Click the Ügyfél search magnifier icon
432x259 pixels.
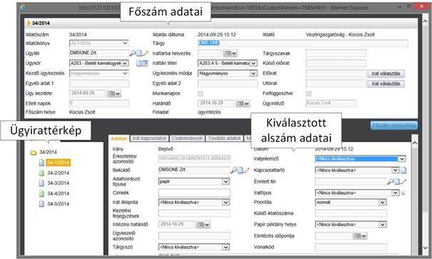coord(133,53)
